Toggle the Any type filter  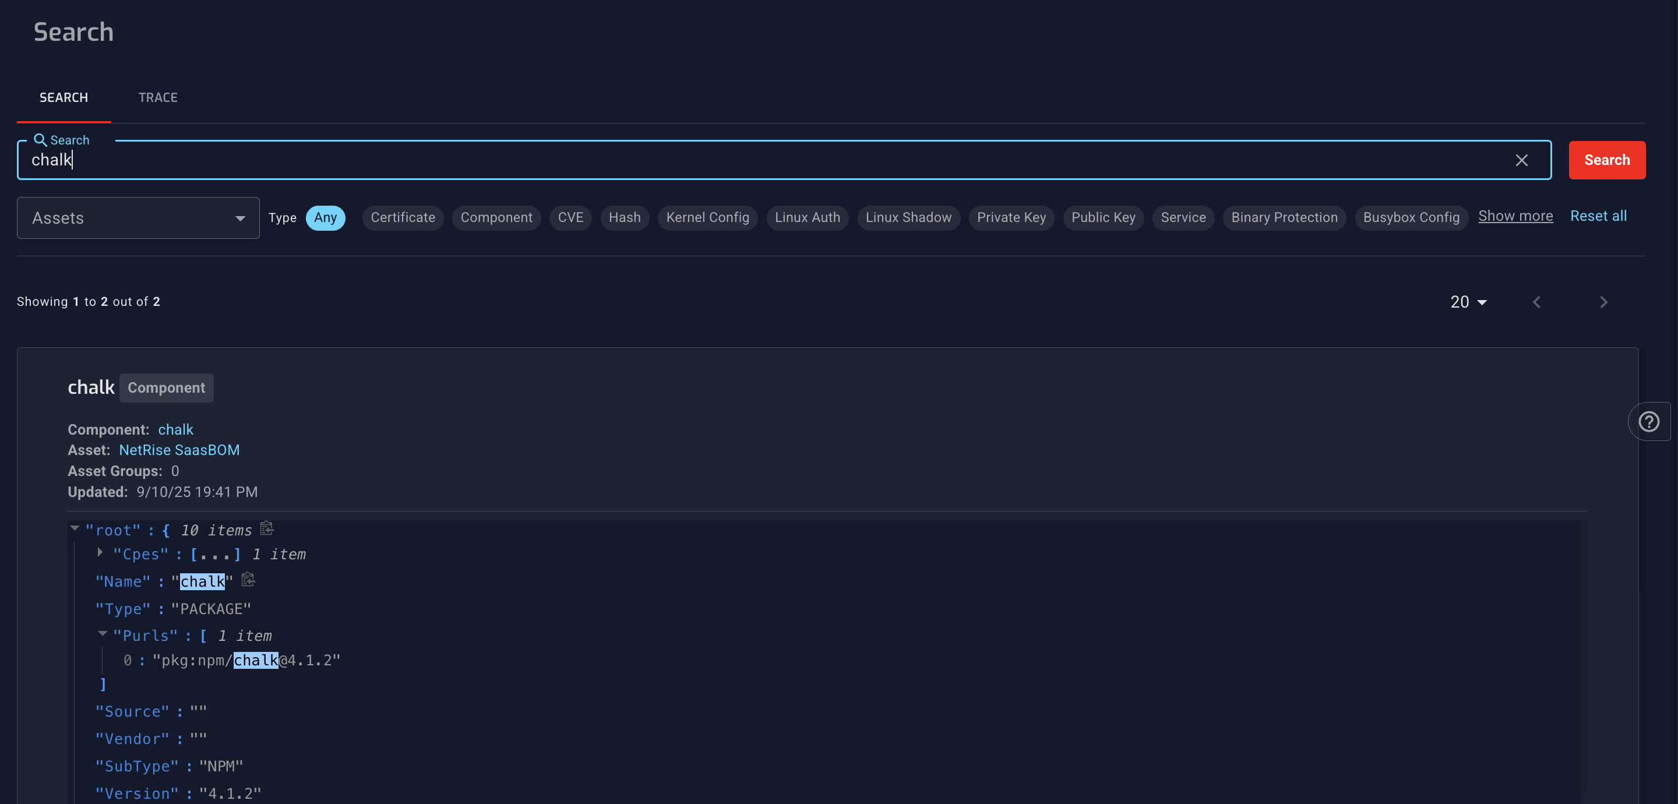click(x=325, y=218)
